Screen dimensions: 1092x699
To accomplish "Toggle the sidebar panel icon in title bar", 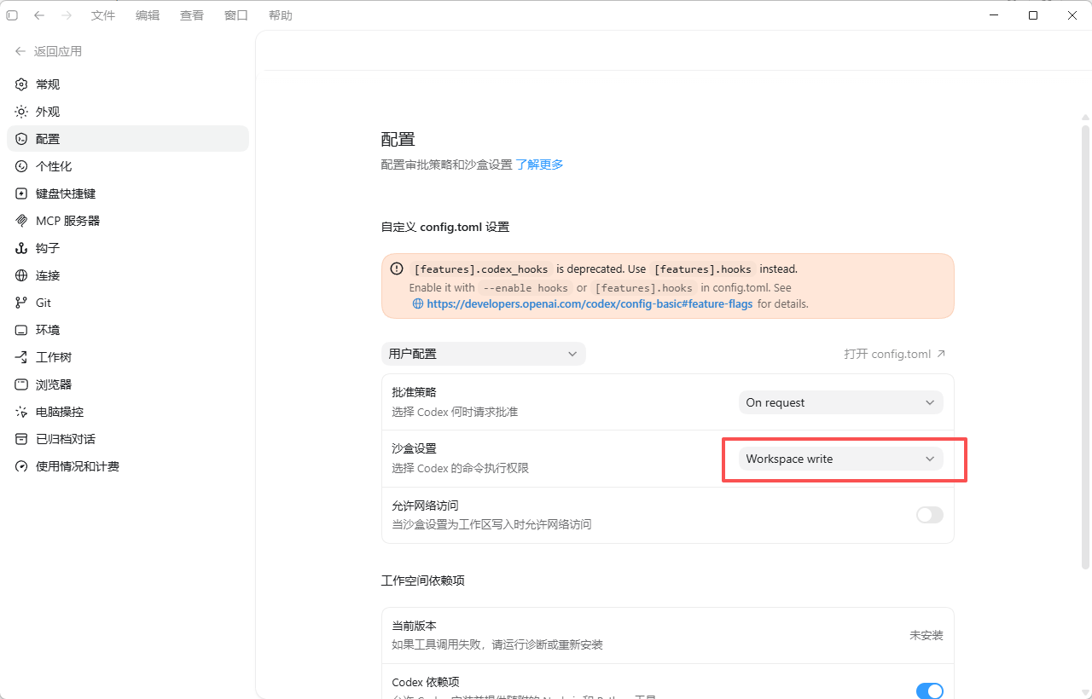I will [12, 15].
